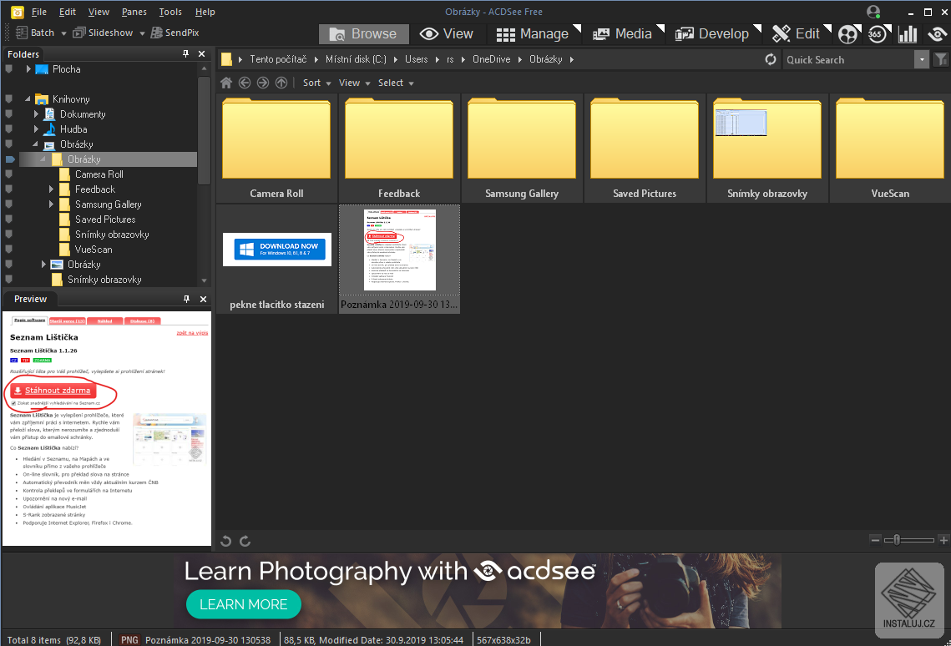
Task: Refresh the folder listing
Action: click(770, 59)
